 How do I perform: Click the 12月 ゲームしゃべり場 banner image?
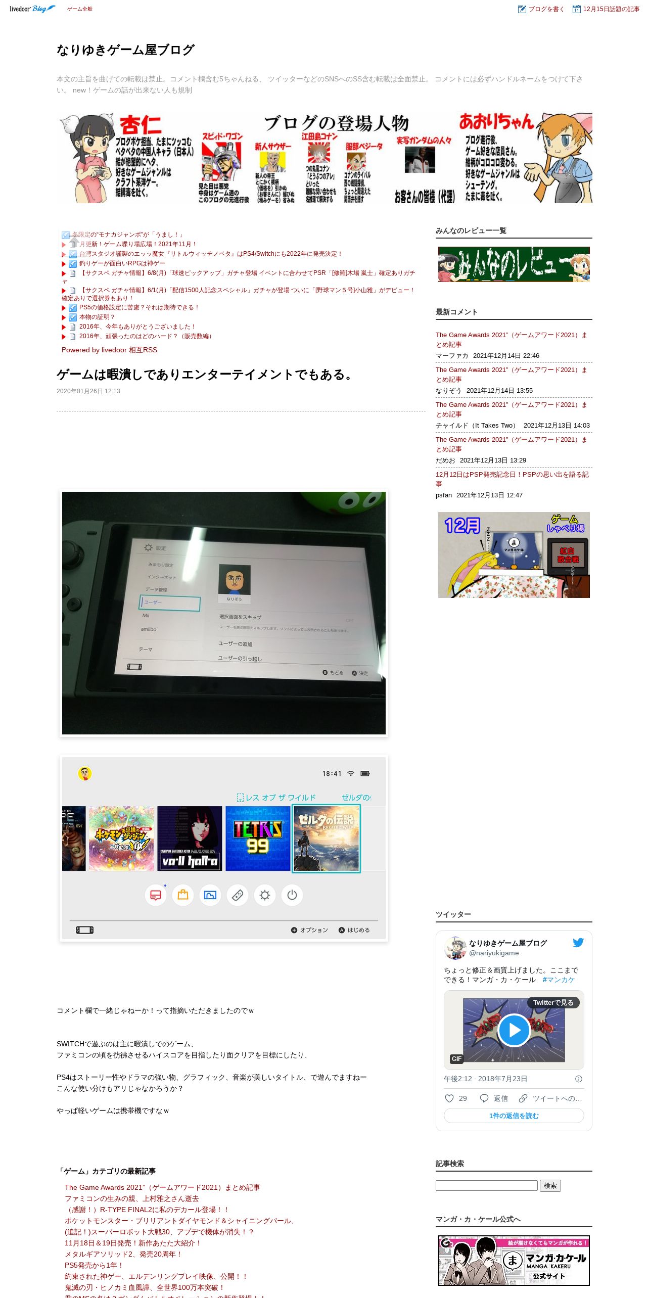point(514,555)
